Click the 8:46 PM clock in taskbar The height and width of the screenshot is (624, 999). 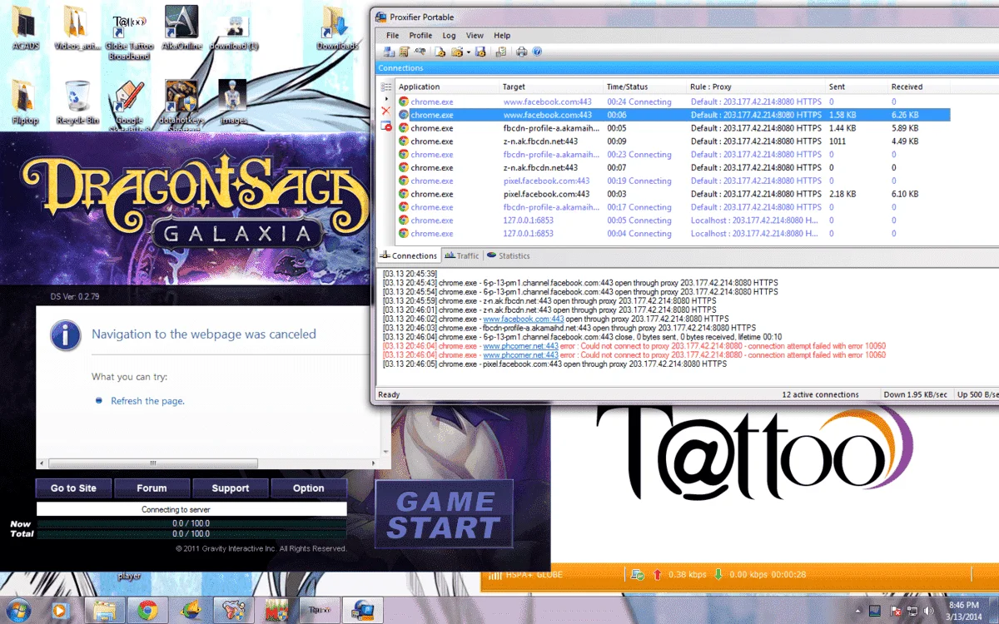(x=963, y=611)
